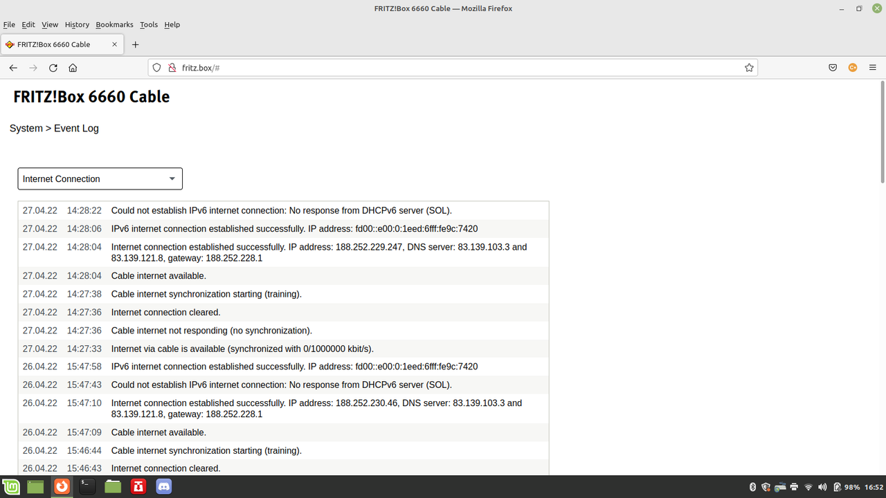
Task: Select the 'synchronized with 0/1000000 kbit/s' entry
Action: [283, 349]
